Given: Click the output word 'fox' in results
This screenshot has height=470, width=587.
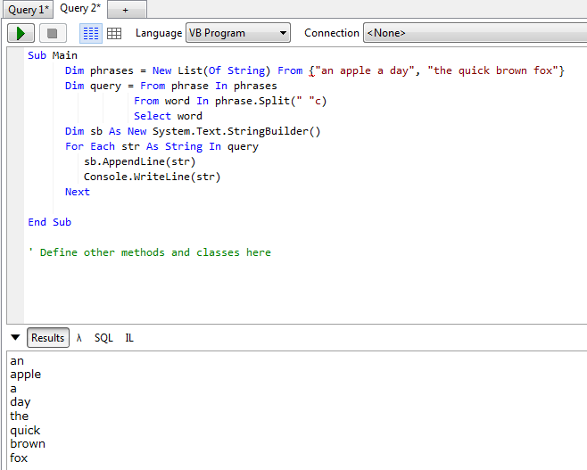Looking at the screenshot, I should pos(19,458).
